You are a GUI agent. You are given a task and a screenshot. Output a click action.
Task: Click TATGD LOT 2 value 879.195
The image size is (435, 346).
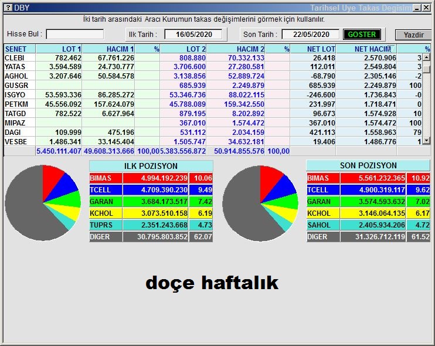(x=192, y=114)
